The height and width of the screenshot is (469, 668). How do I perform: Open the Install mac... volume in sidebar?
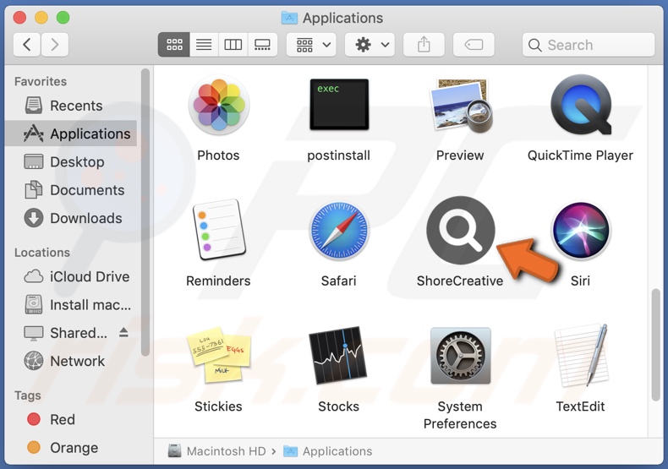coord(71,305)
